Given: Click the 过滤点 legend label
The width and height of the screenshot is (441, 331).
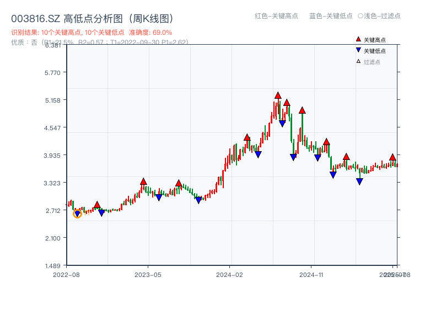Looking at the screenshot, I should coord(372,62).
